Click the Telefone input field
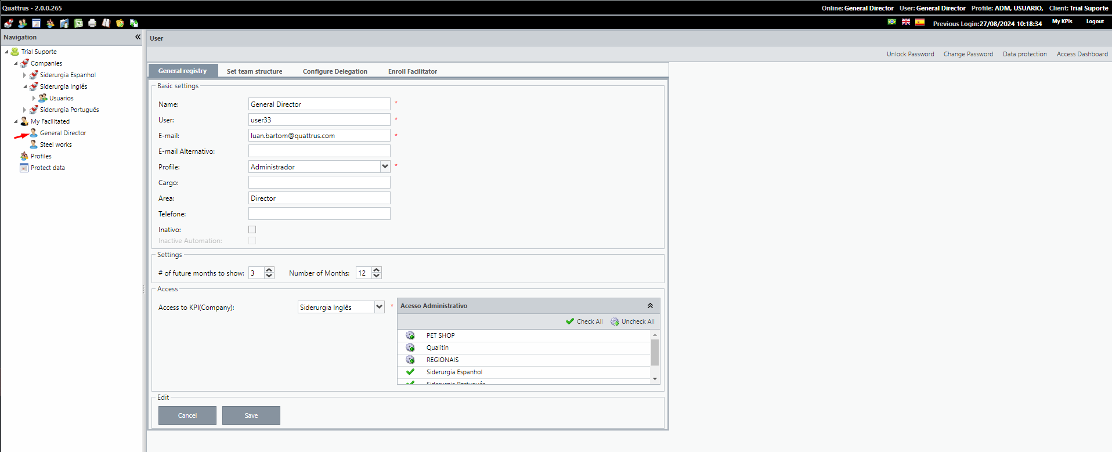 [319, 214]
